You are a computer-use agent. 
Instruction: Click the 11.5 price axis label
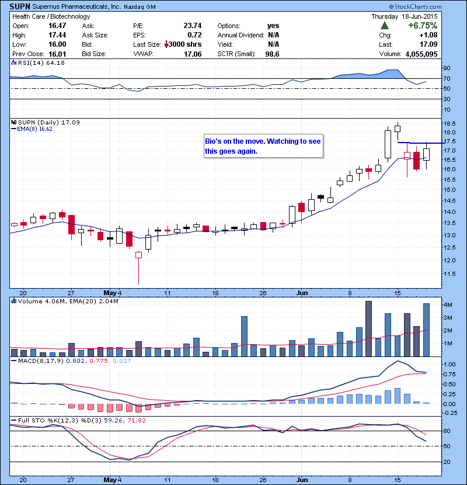[449, 273]
